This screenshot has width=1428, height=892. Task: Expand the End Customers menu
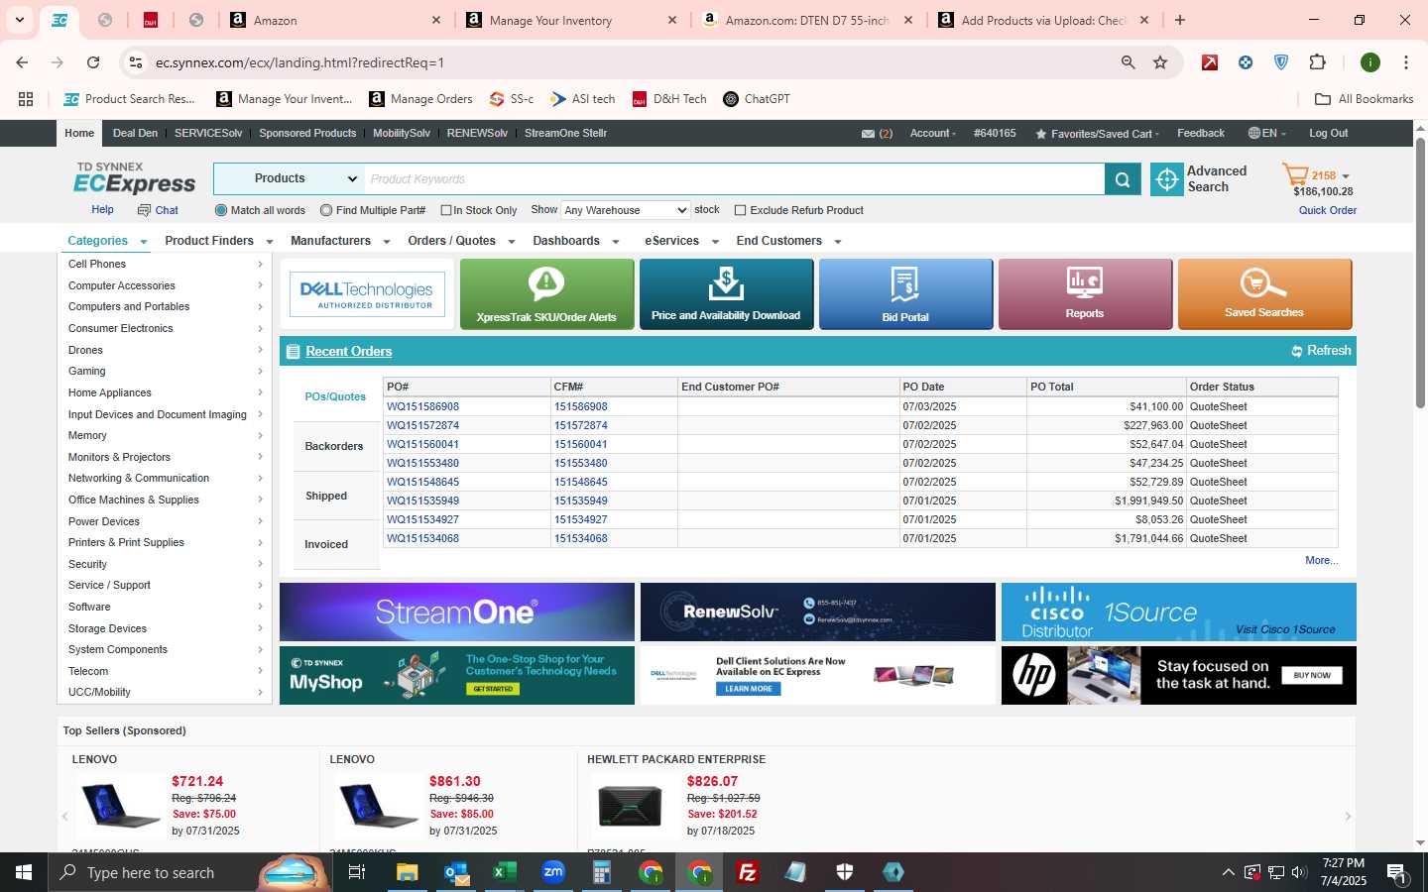[788, 241]
